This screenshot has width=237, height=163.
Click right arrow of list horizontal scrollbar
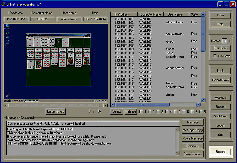(198, 105)
